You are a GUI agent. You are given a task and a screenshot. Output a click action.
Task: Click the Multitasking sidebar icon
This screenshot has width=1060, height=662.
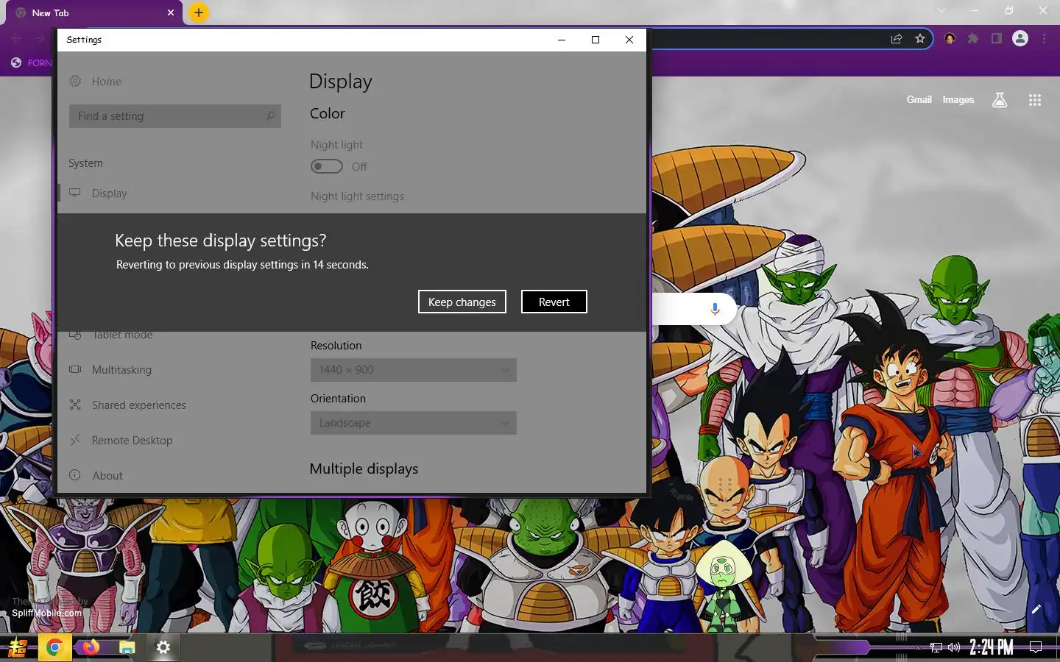[x=75, y=369]
